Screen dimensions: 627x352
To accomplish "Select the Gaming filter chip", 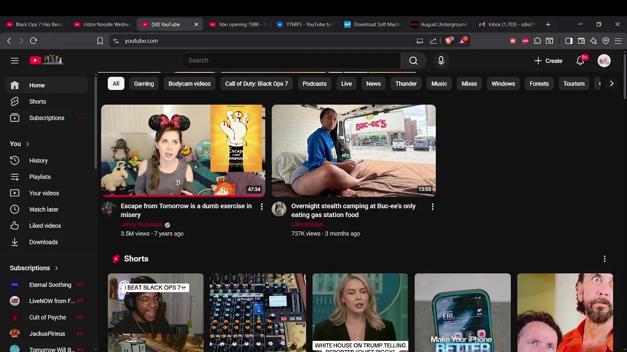I will tap(144, 84).
